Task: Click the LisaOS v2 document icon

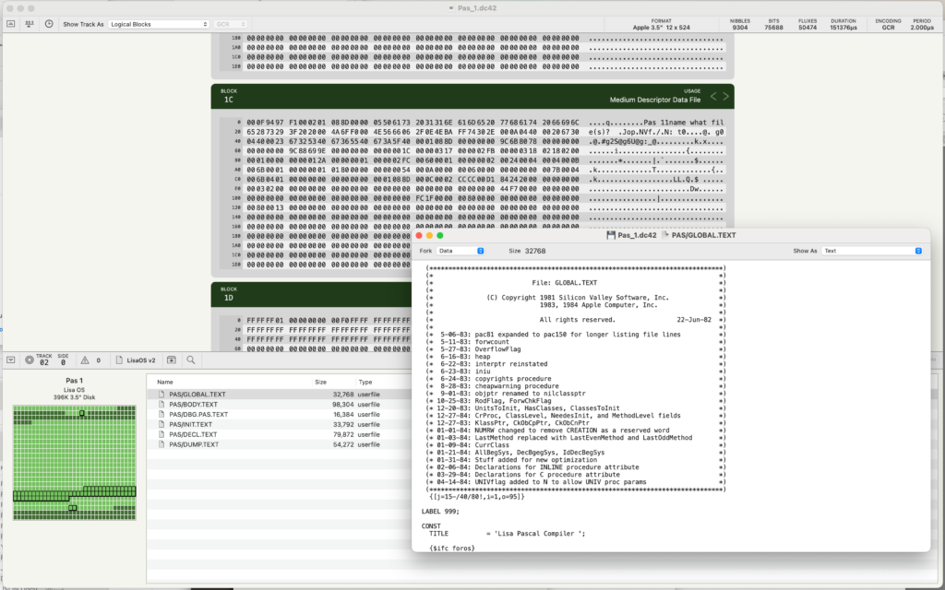Action: pyautogui.click(x=118, y=360)
